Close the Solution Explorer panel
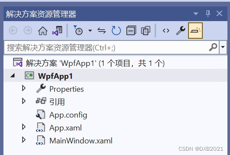Image resolution: width=230 pixels, height=155 pixels. (x=219, y=14)
